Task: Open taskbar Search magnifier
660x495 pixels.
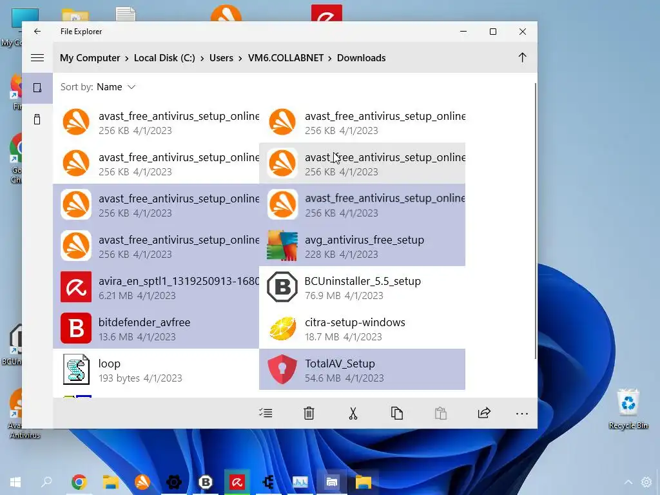Action: (x=46, y=481)
